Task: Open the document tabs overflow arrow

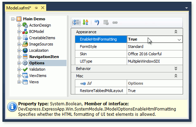Action: pyautogui.click(x=187, y=8)
